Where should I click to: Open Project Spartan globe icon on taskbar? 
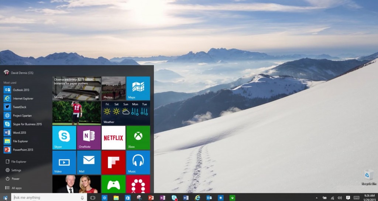point(104,198)
